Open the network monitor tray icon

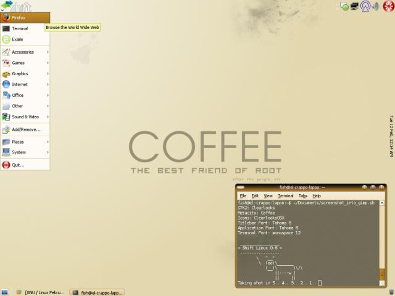(x=354, y=6)
